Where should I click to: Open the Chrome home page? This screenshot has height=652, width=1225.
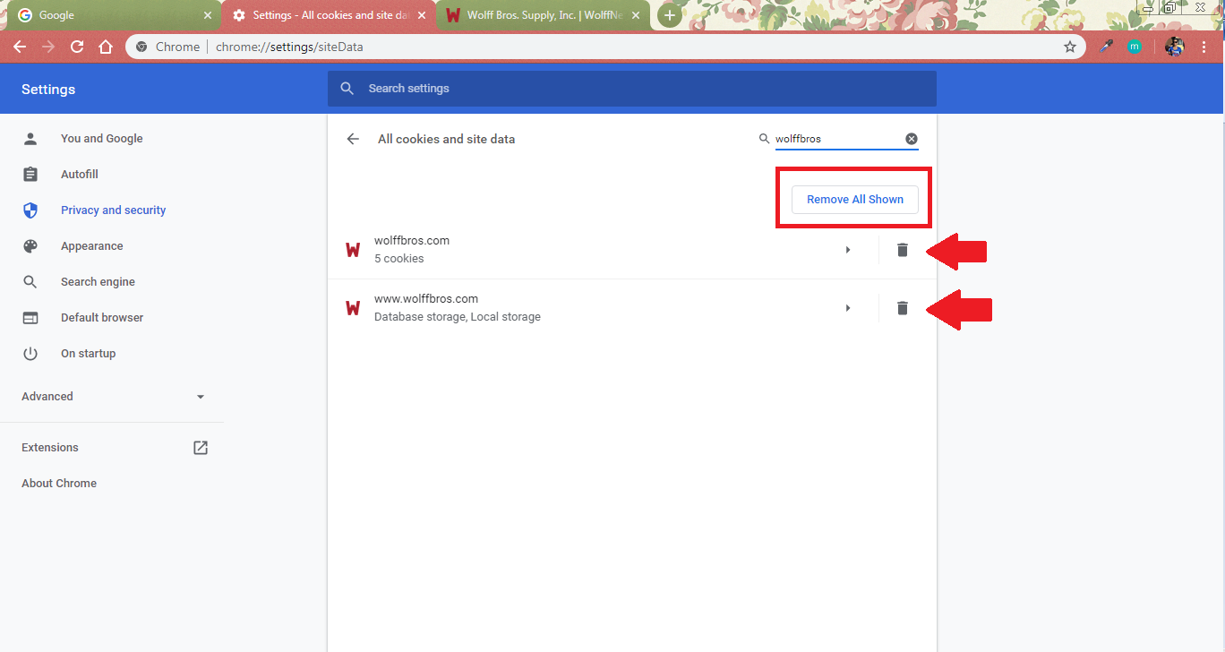click(x=106, y=47)
